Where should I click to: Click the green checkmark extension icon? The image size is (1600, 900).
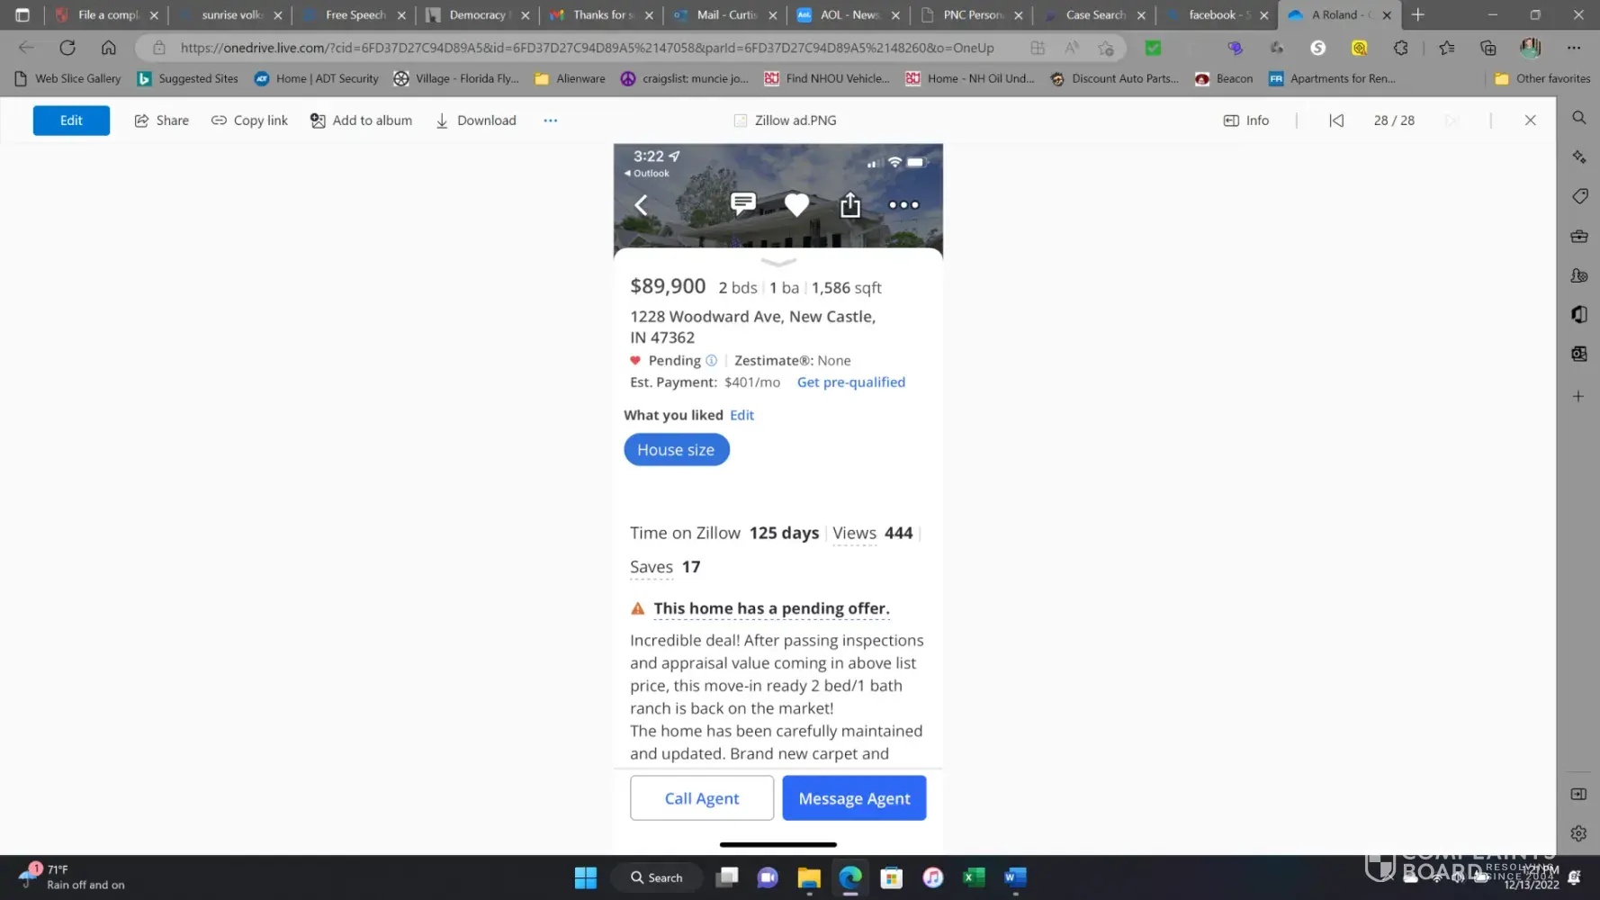coord(1153,48)
